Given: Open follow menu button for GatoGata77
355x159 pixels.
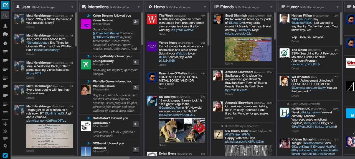Looking at the screenshot, I should pyautogui.click(x=136, y=124).
